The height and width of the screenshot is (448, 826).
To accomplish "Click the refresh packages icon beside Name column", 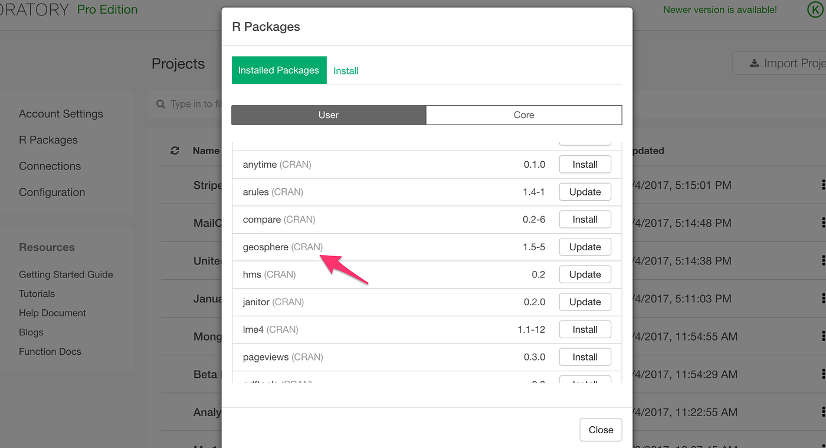I will pyautogui.click(x=174, y=151).
